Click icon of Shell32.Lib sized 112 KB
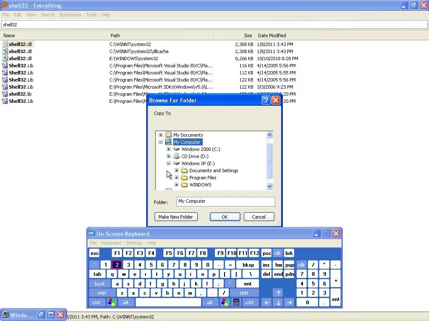The image size is (429, 321). pos(5,72)
